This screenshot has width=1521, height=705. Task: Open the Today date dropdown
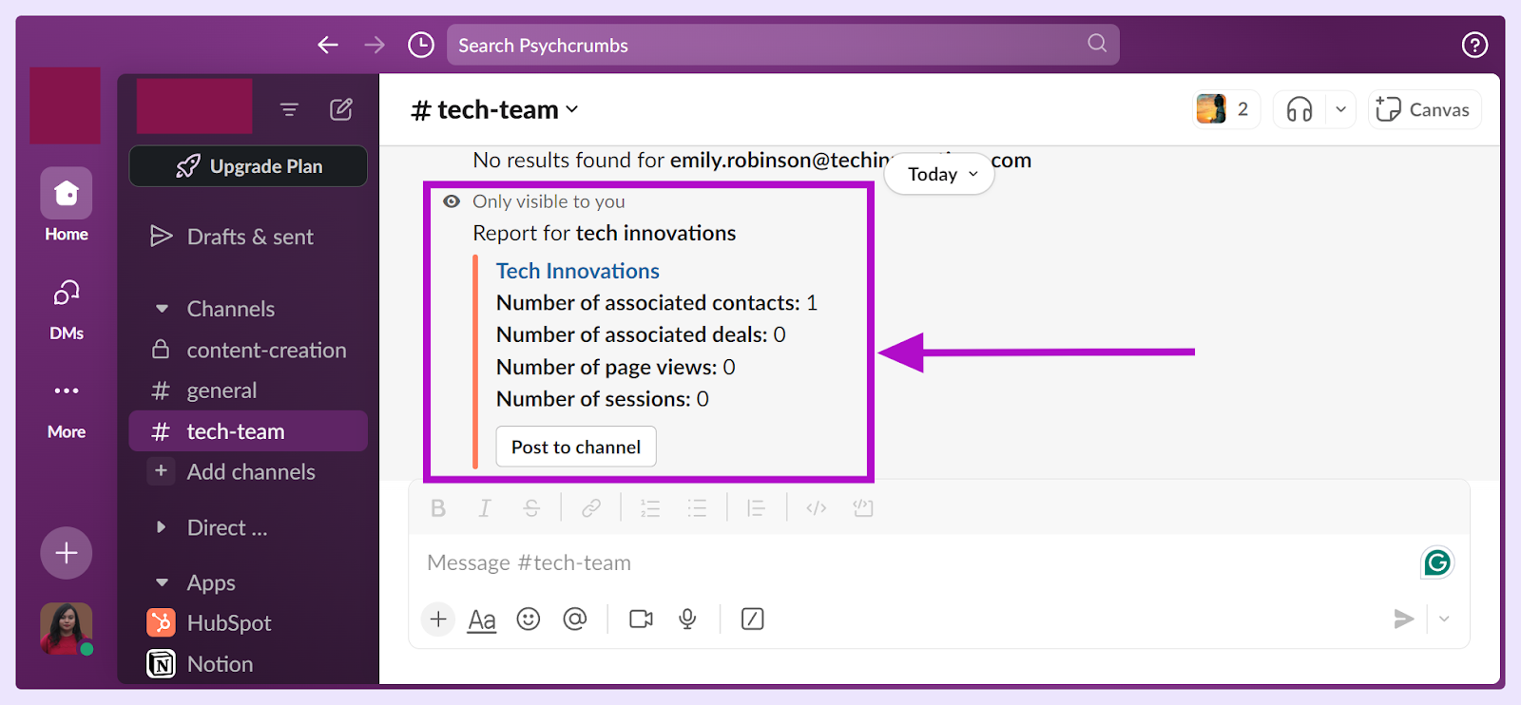[x=939, y=174]
